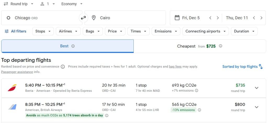Open info about trees absorb CO2e note
Viewport: 268px width, 123px height.
point(107,115)
